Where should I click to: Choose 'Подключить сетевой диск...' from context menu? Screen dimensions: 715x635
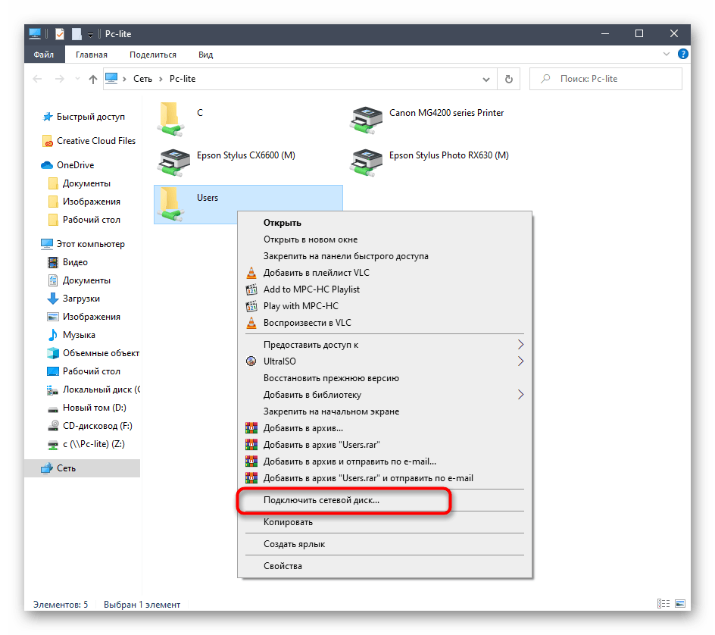point(321,501)
